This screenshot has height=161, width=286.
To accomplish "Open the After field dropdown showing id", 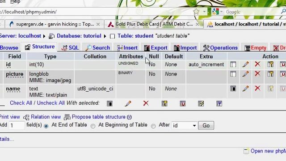I will click(x=184, y=126).
